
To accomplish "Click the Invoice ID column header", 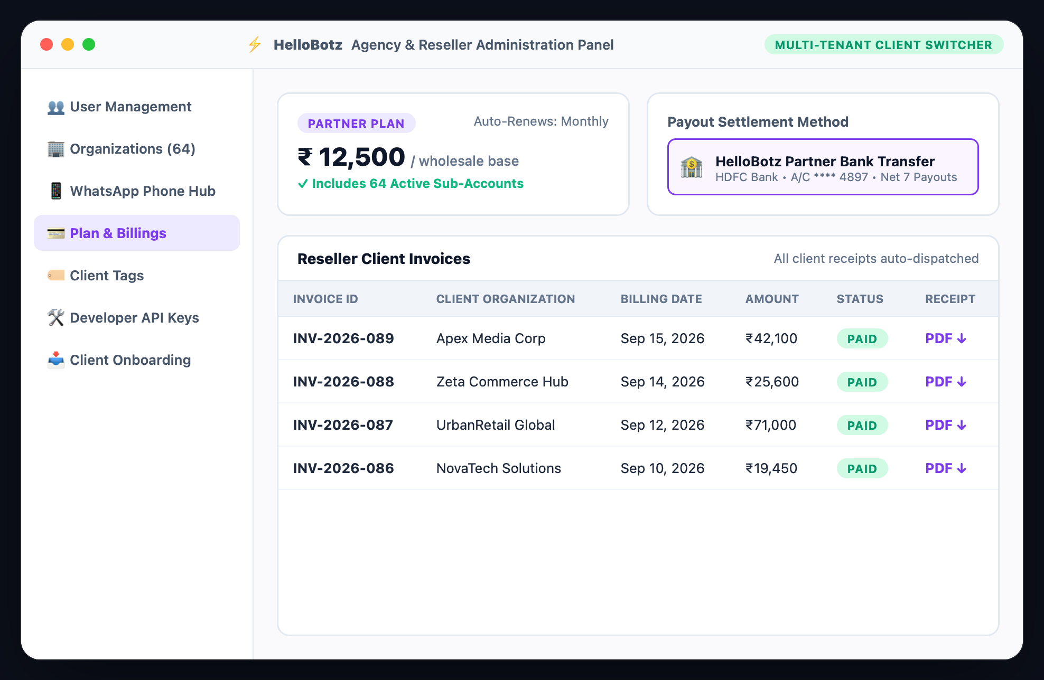I will [x=325, y=299].
